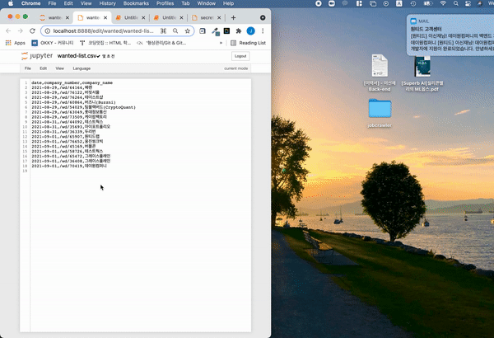Open the Chrome app menu in menu bar
494x338 pixels.
pos(31,3)
